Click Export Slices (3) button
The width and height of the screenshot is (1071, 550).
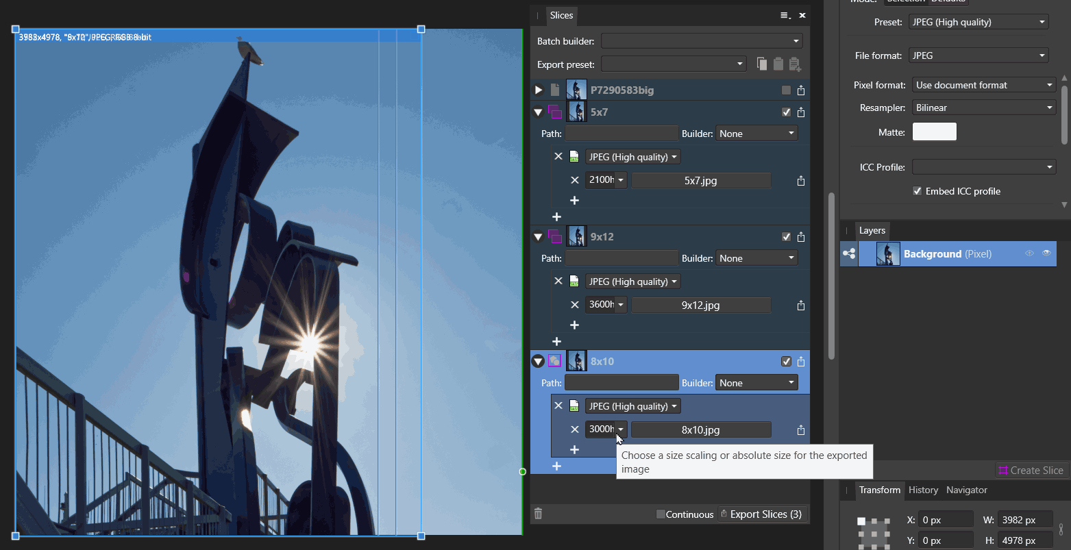click(761, 514)
